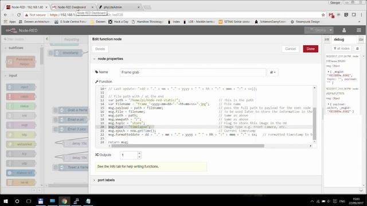Switch to the phpLiteAdmin browser tab
This screenshot has height=206, width=367.
(x=119, y=7)
